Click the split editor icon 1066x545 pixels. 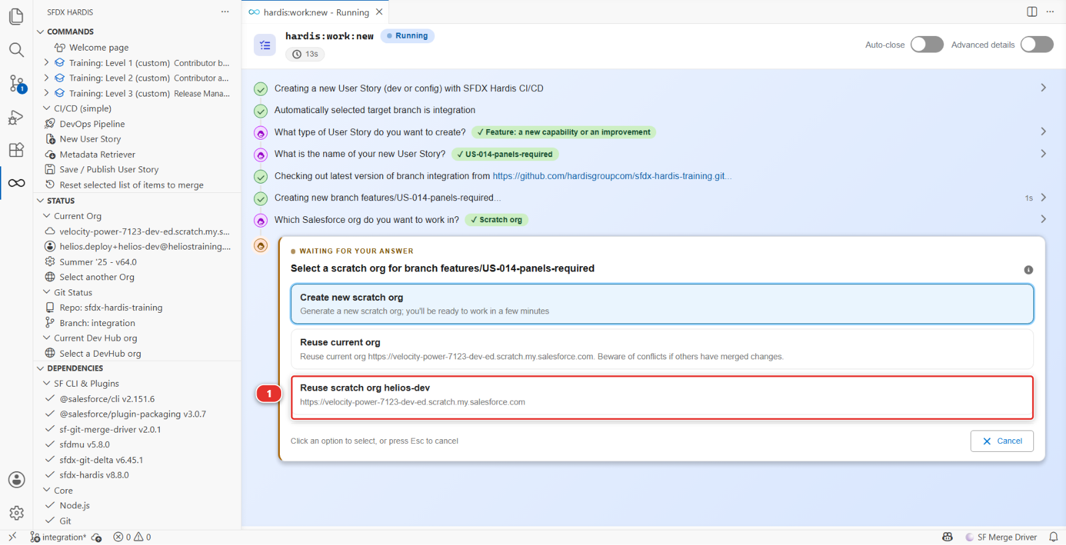1032,12
